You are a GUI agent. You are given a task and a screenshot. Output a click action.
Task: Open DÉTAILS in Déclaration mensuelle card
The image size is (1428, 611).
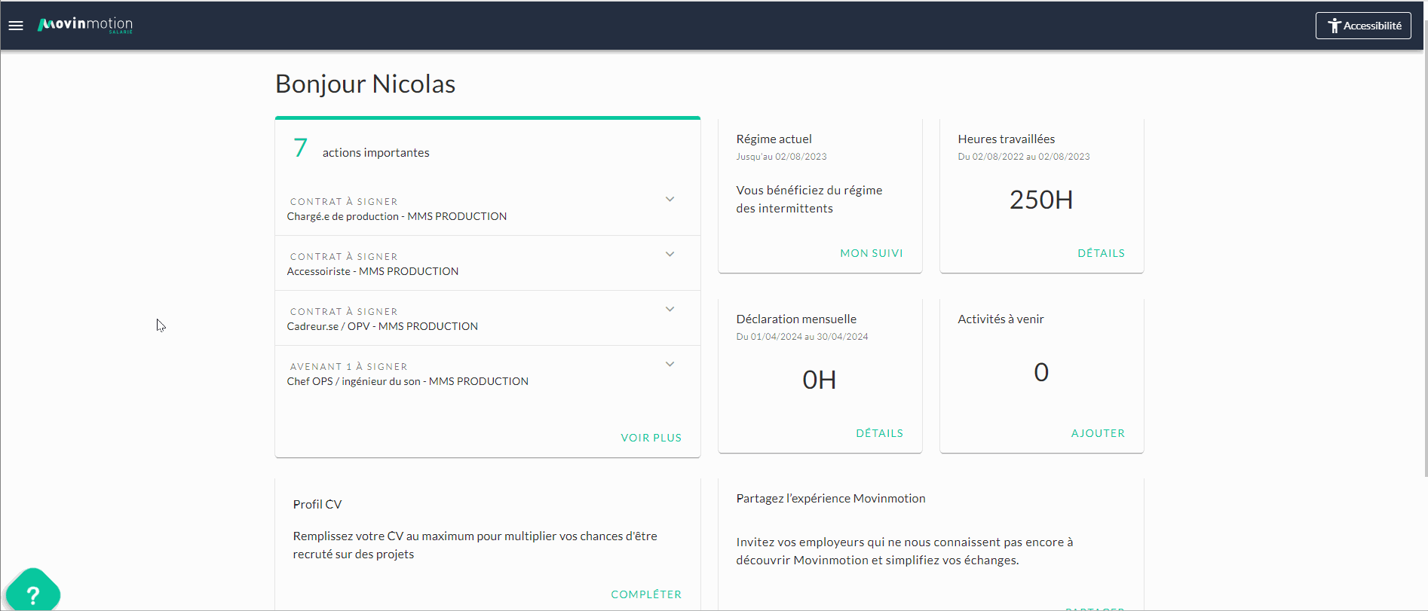(879, 433)
